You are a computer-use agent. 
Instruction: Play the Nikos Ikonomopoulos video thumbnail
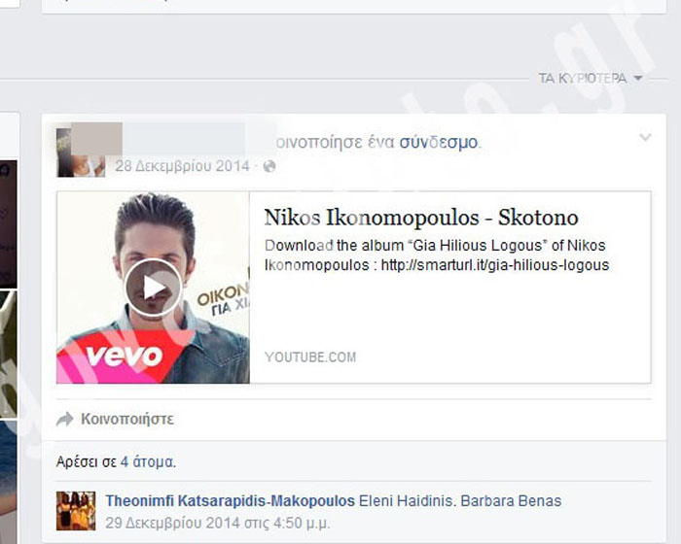click(153, 287)
